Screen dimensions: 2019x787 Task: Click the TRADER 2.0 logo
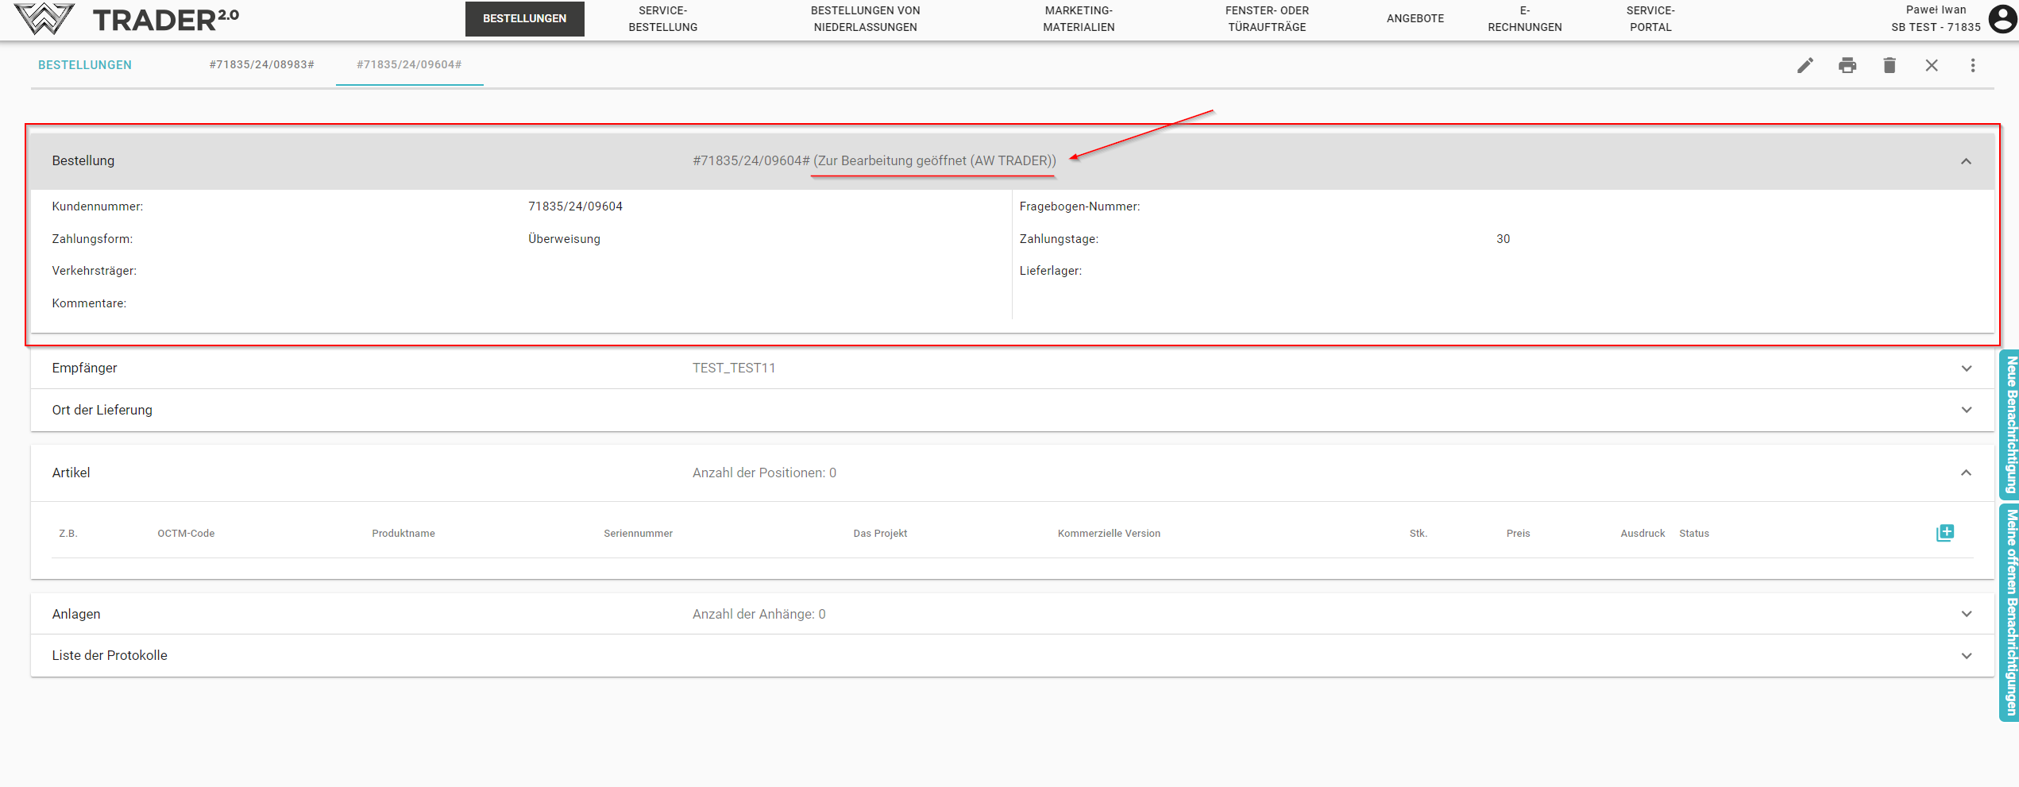click(127, 19)
